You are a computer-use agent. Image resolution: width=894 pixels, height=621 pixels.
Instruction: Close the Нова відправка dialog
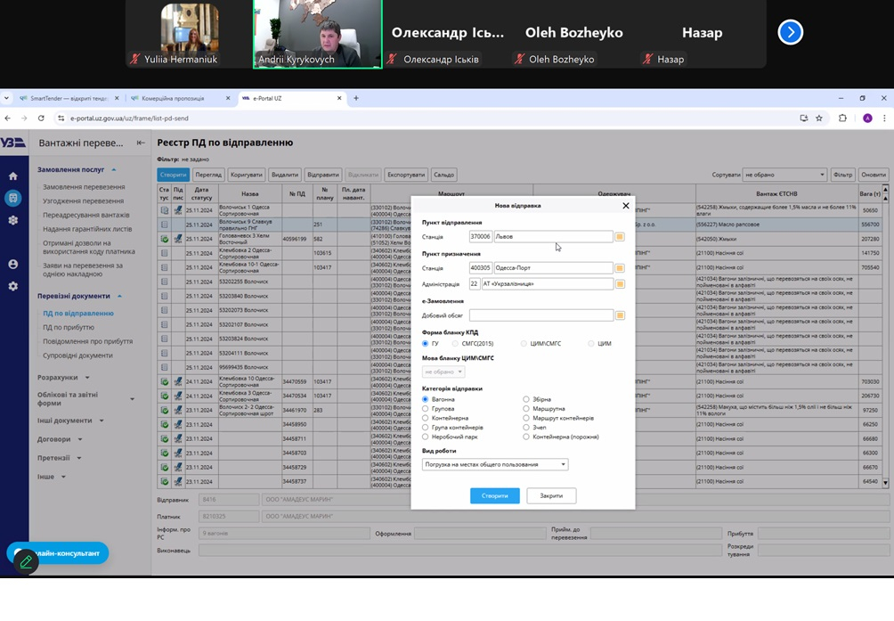(x=625, y=206)
